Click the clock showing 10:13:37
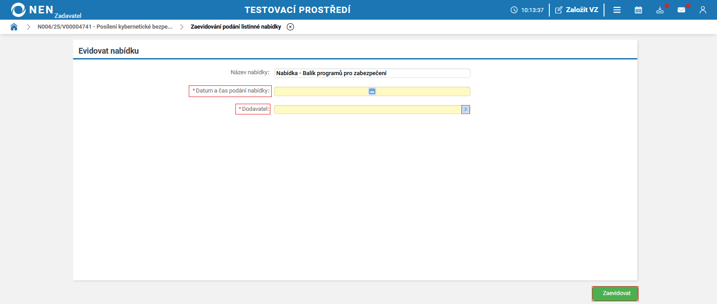The image size is (717, 304). coord(527,10)
